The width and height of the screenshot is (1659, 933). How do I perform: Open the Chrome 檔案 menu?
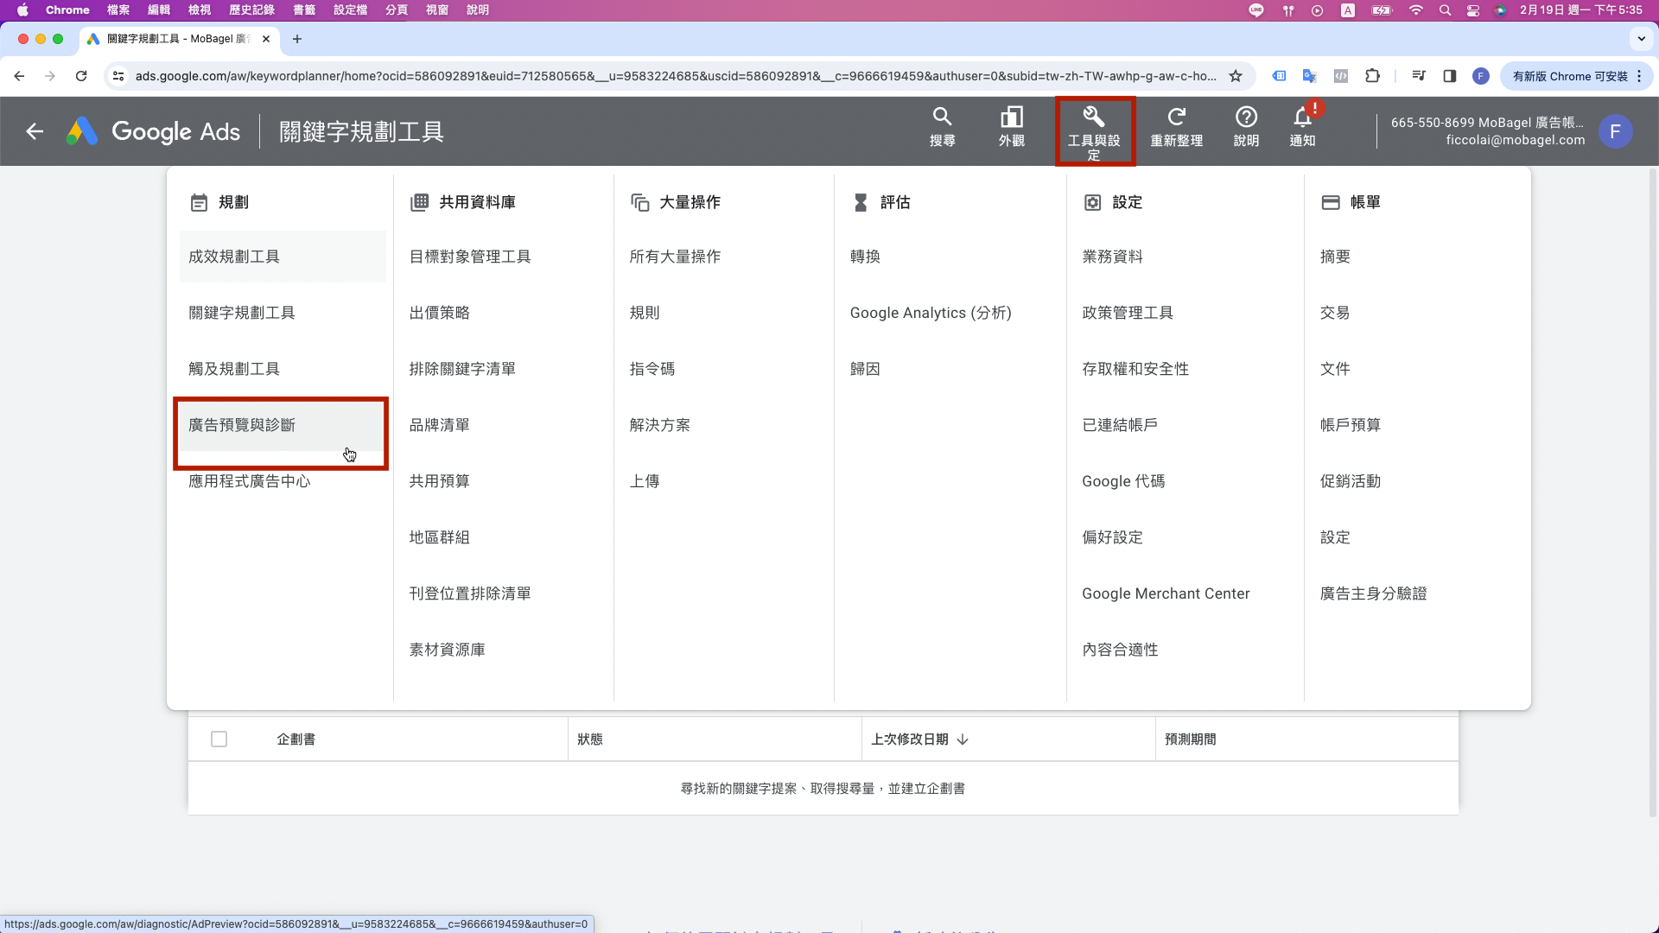(118, 10)
